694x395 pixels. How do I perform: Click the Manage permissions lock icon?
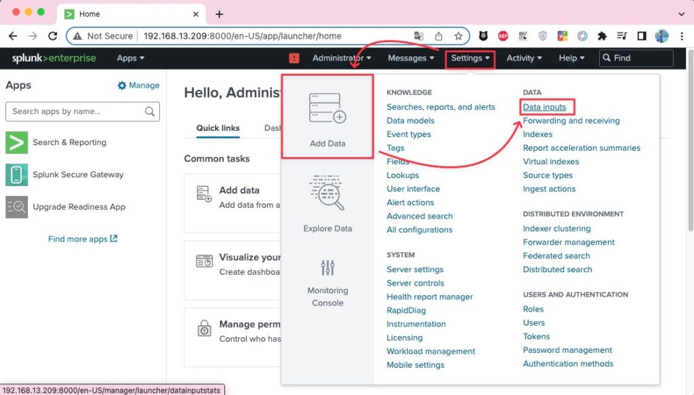coord(204,328)
